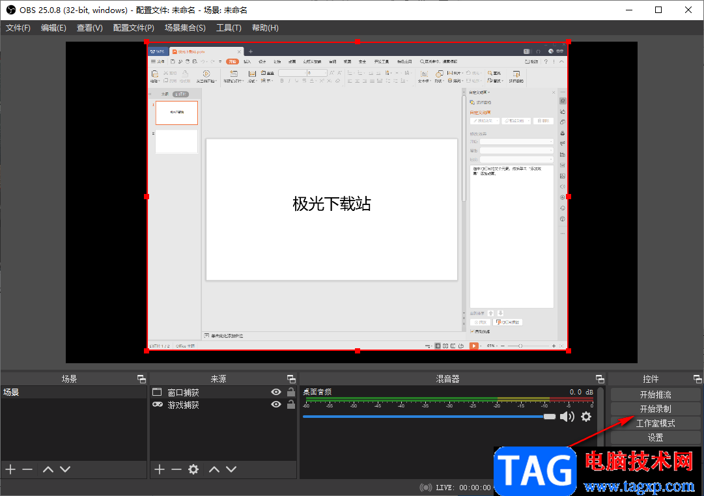Screen dimensions: 704x496
Task: Open 桌面音频 mixer settings gear
Action: [586, 417]
